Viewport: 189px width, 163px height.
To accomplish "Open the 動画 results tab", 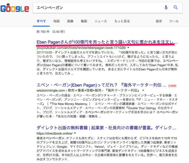I will [x=84, y=21].
